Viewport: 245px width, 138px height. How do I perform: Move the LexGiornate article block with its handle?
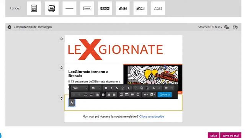[x=61, y=67]
